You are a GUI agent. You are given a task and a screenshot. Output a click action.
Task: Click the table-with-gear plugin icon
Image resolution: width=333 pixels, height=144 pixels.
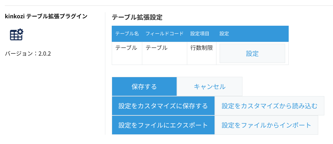pyautogui.click(x=17, y=35)
